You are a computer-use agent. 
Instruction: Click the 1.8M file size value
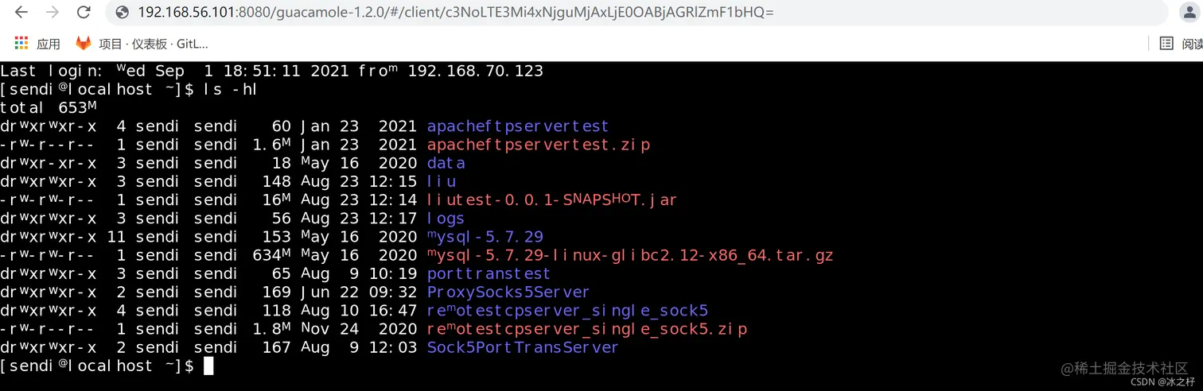(271, 329)
